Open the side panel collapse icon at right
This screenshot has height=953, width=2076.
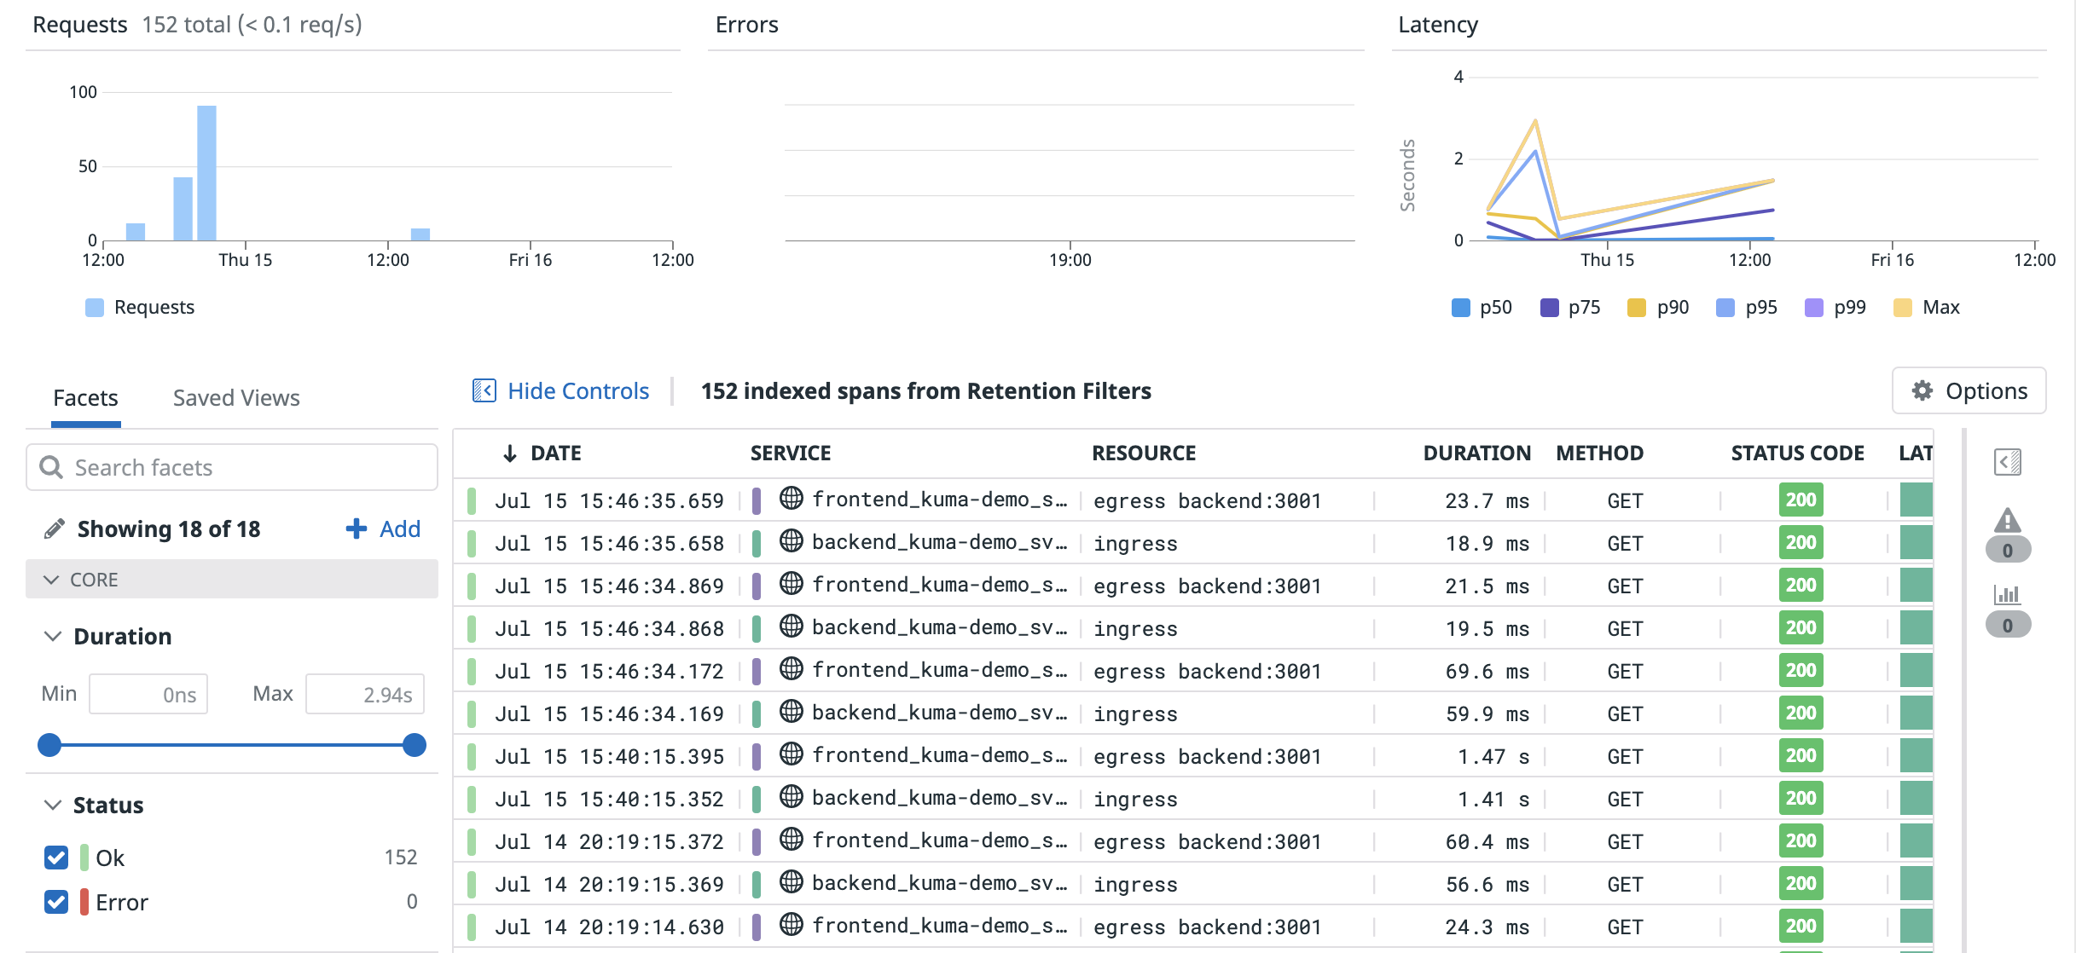[x=2007, y=462]
